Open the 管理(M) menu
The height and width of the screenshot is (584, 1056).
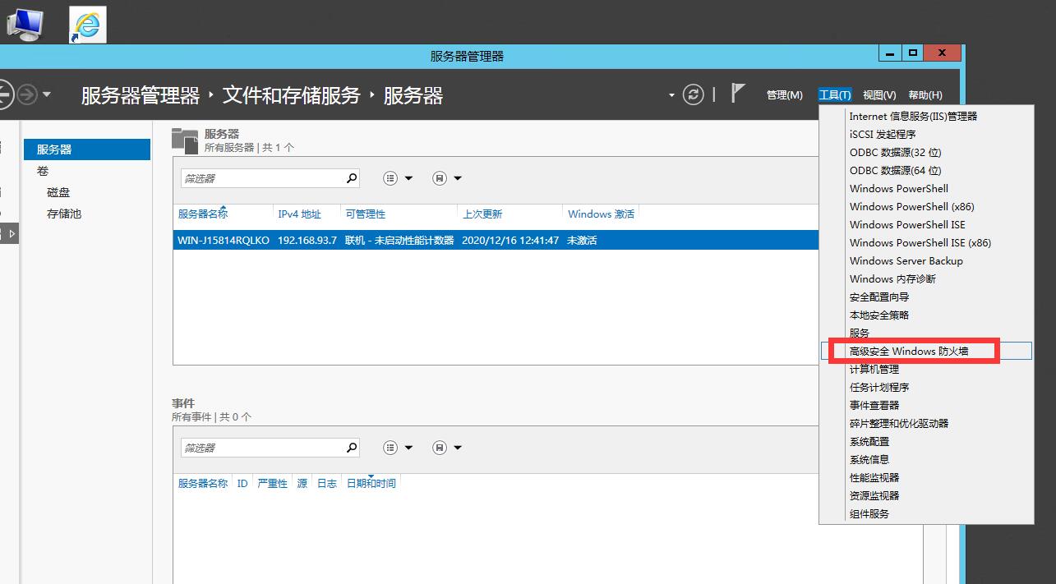click(784, 95)
